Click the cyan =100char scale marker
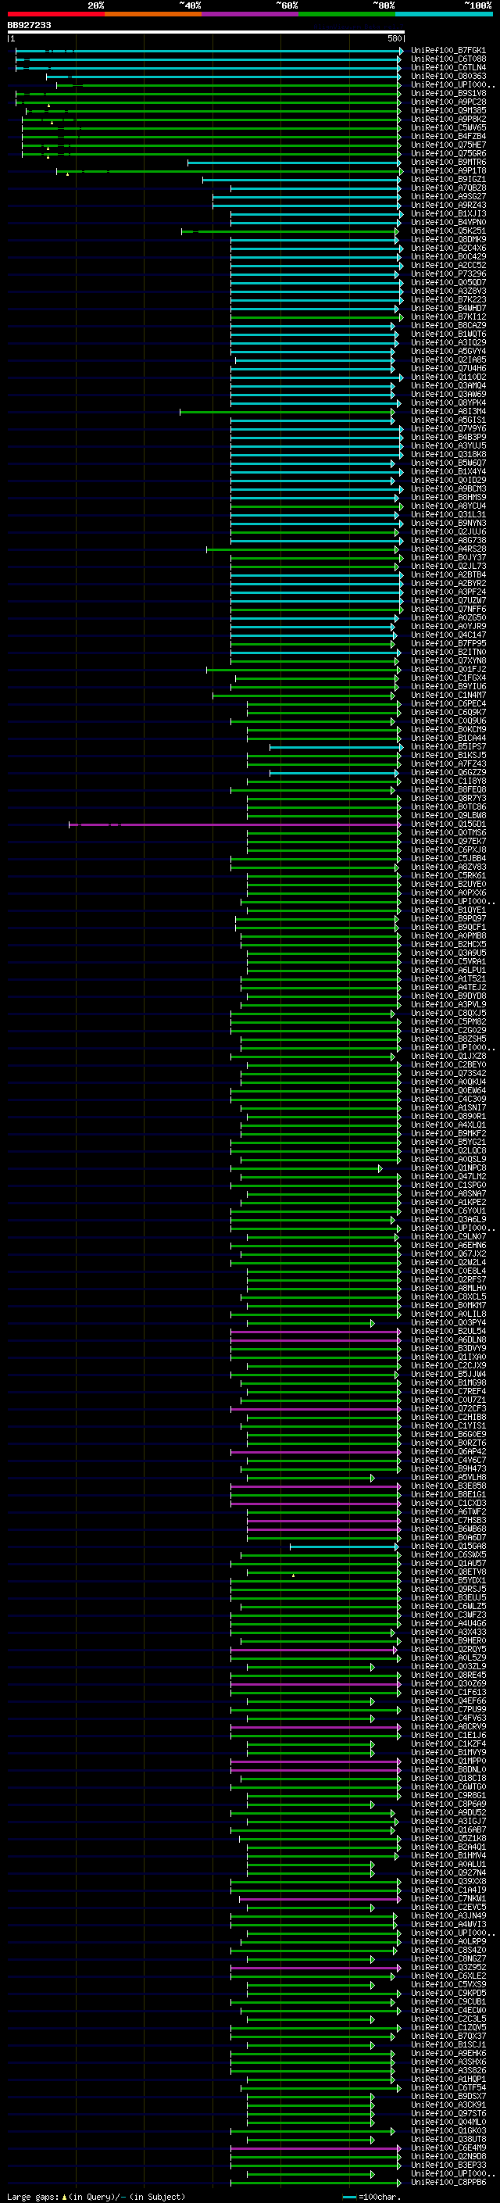 pyautogui.click(x=348, y=2196)
